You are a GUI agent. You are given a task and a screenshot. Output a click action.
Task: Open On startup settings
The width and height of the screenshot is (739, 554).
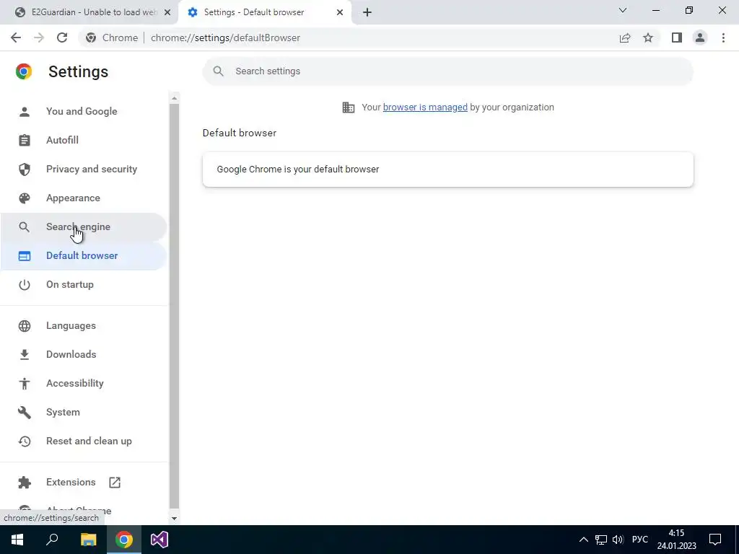pyautogui.click(x=84, y=284)
